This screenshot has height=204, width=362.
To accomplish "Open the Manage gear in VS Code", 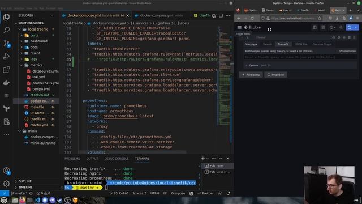I will point(6,184).
